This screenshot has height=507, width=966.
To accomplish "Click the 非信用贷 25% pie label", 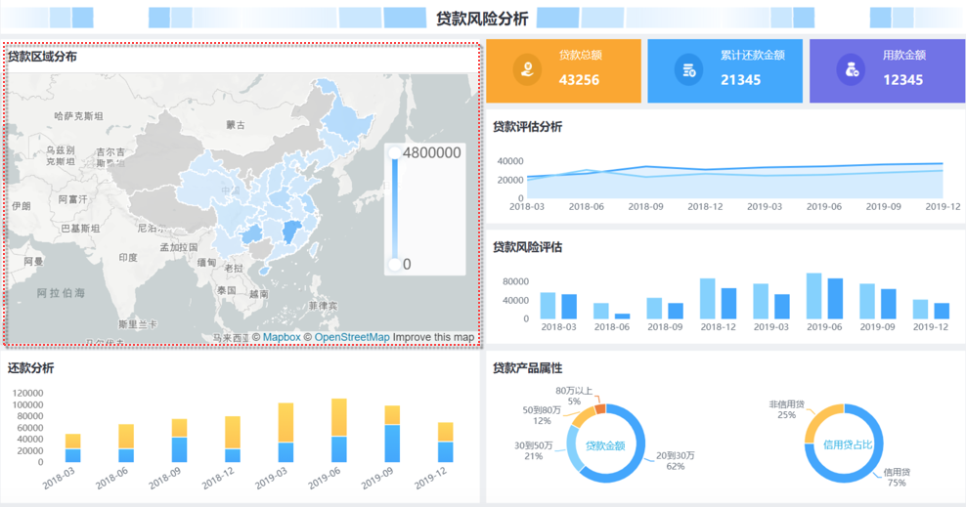I will 786,409.
